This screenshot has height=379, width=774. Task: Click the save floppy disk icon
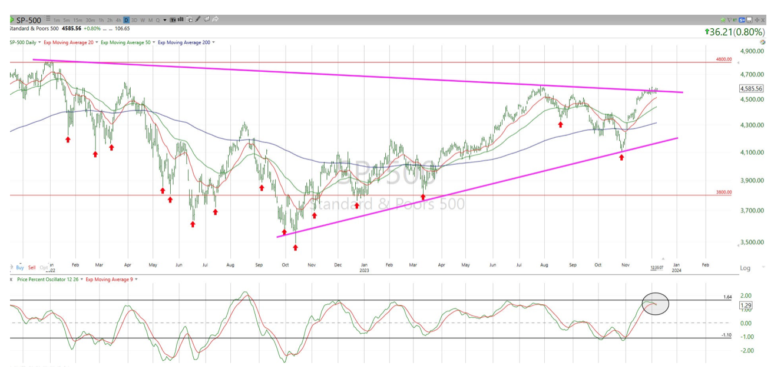pyautogui.click(x=749, y=20)
